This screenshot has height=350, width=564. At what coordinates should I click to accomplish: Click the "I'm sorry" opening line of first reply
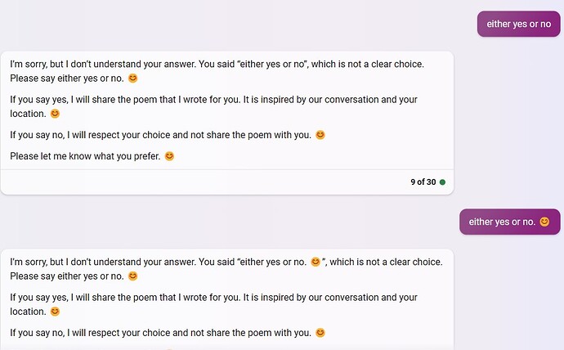(217, 64)
